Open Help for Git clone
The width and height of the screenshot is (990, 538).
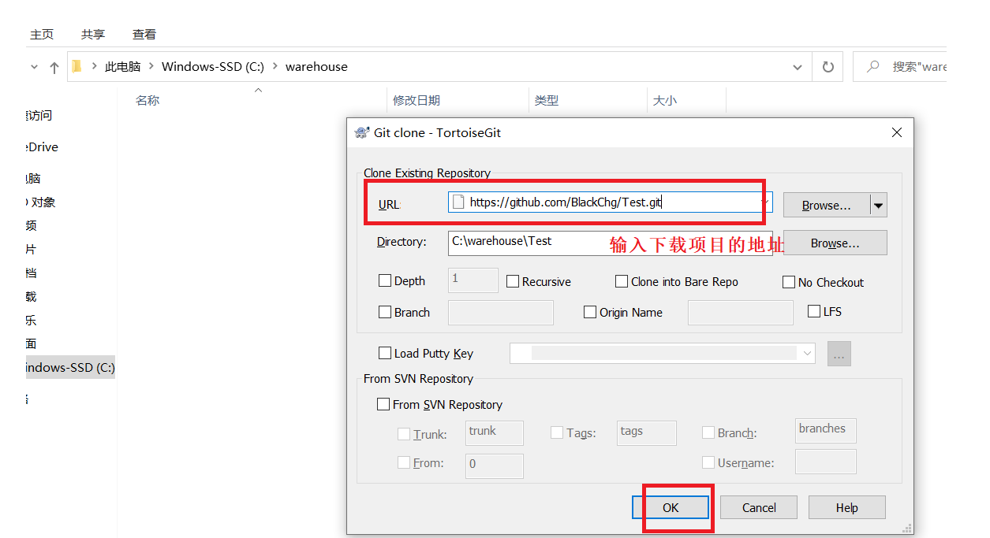point(847,507)
